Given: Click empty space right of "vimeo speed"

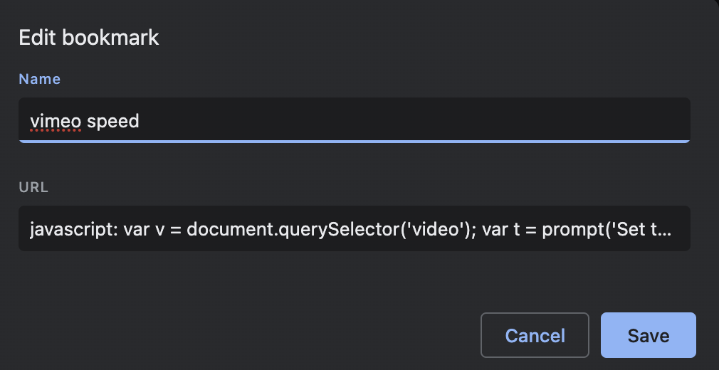Looking at the screenshot, I should pos(413,122).
